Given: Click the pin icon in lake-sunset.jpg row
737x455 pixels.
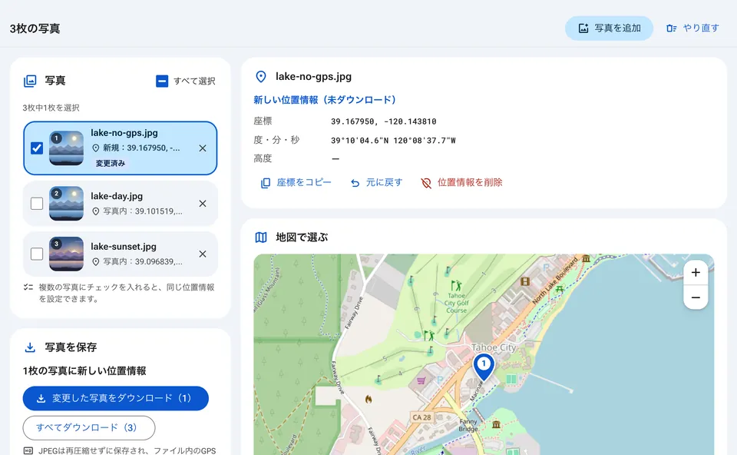Looking at the screenshot, I should [x=95, y=262].
